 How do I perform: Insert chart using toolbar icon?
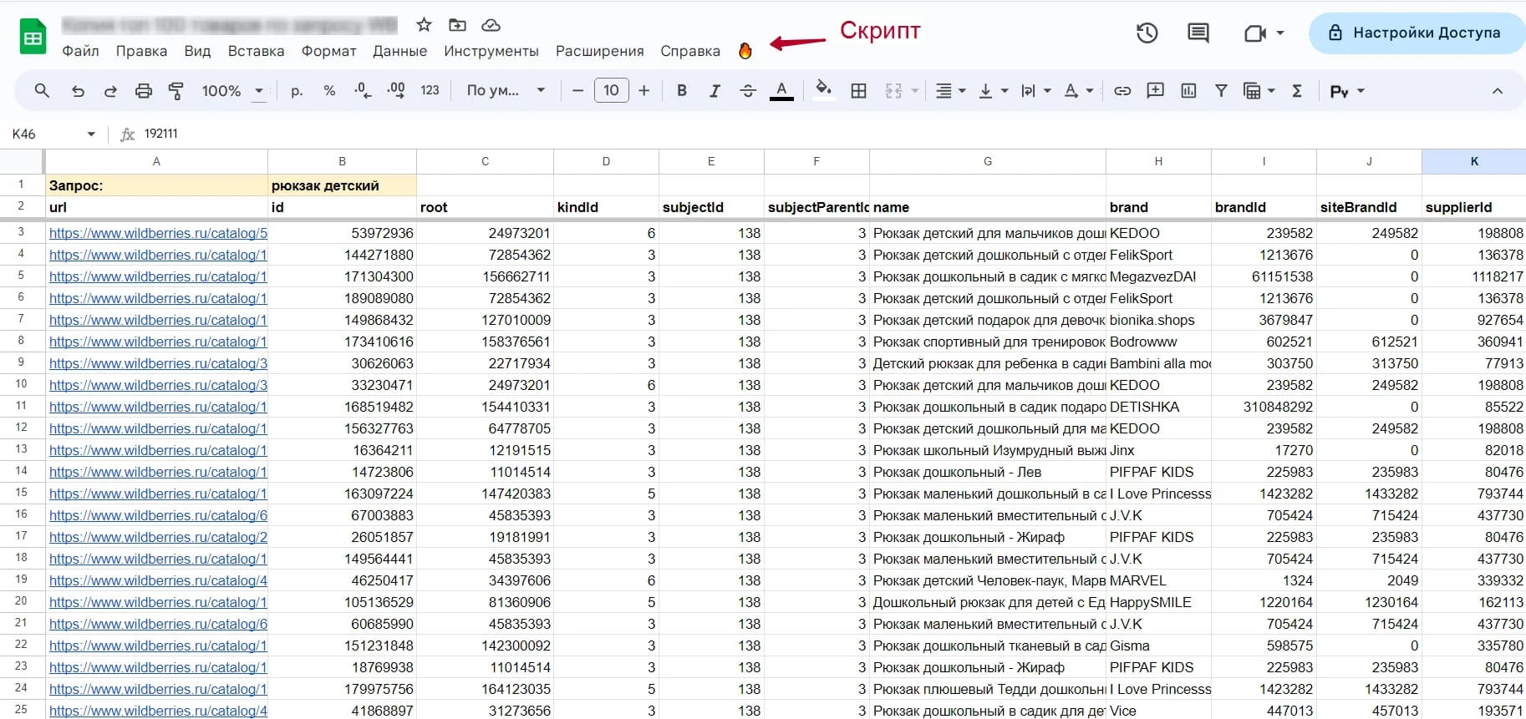pos(1188,91)
